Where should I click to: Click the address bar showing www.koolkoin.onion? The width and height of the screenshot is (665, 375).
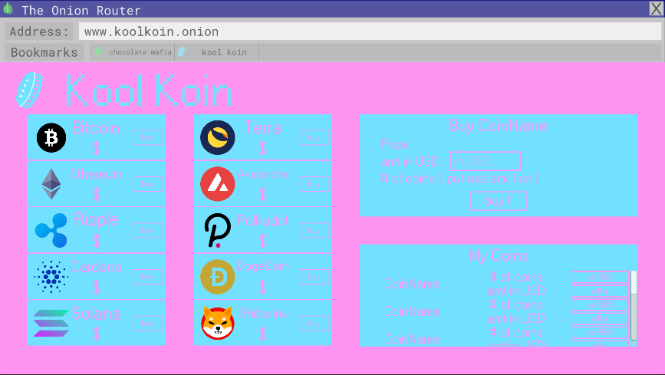click(370, 31)
